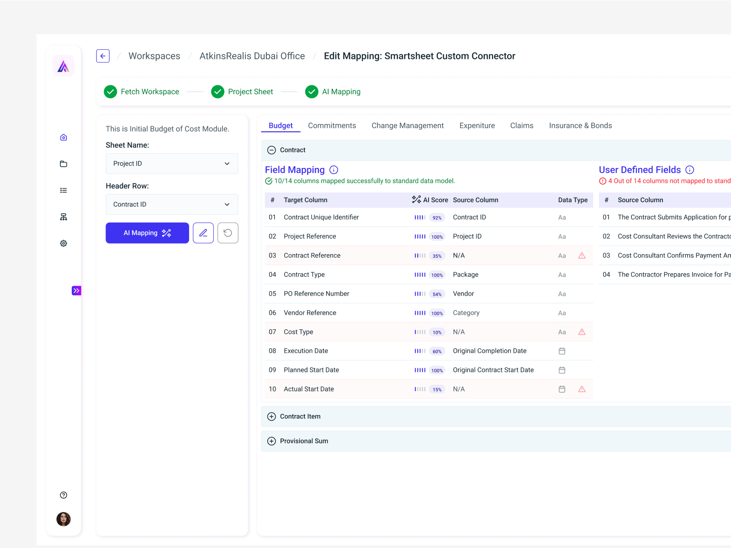Image resolution: width=731 pixels, height=548 pixels.
Task: Click the warning icon on Contract Reference row
Action: tap(582, 256)
